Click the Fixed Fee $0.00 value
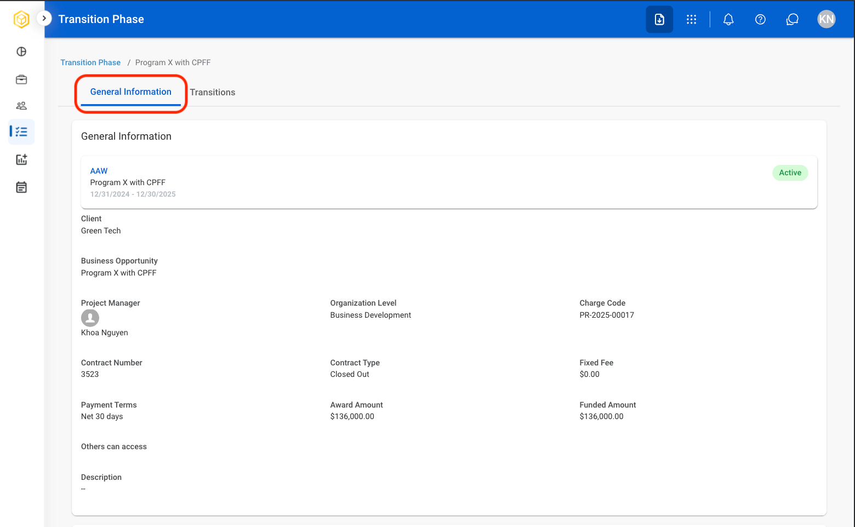Image resolution: width=855 pixels, height=527 pixels. tap(589, 374)
